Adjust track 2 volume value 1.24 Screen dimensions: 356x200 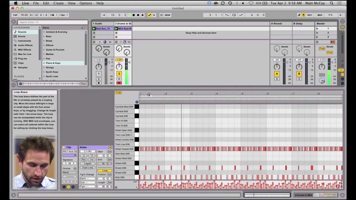[119, 60]
